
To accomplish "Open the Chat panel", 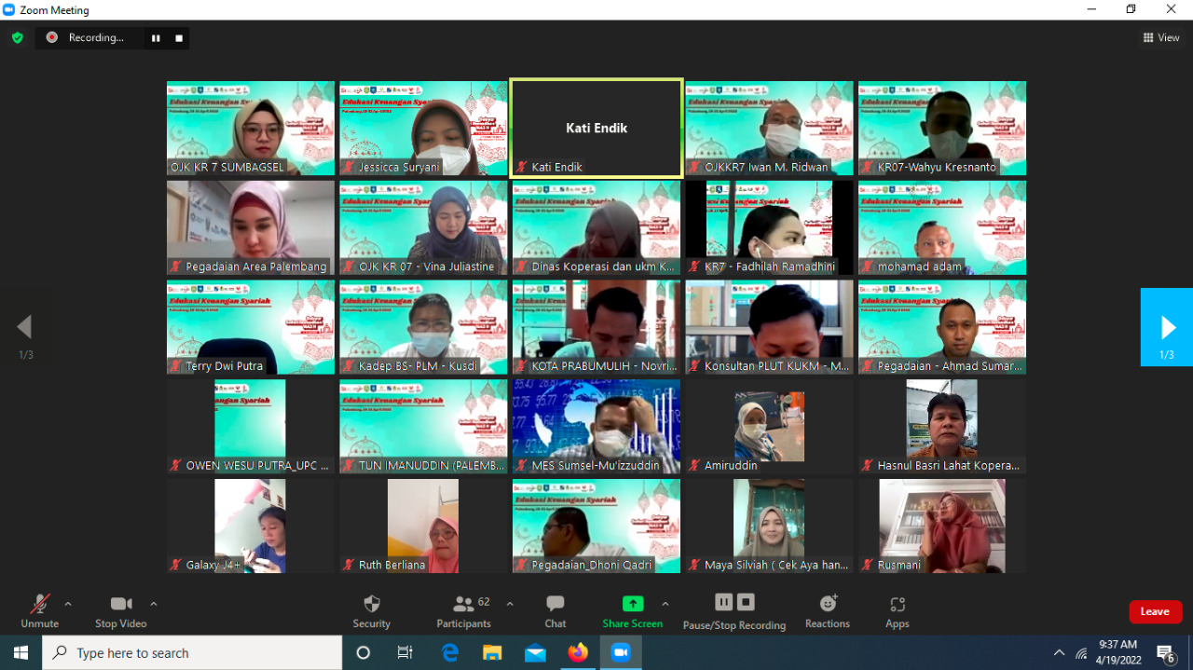I will (x=555, y=604).
